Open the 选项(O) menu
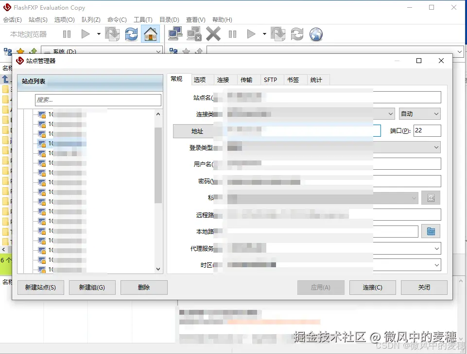The height and width of the screenshot is (354, 467). [64, 19]
